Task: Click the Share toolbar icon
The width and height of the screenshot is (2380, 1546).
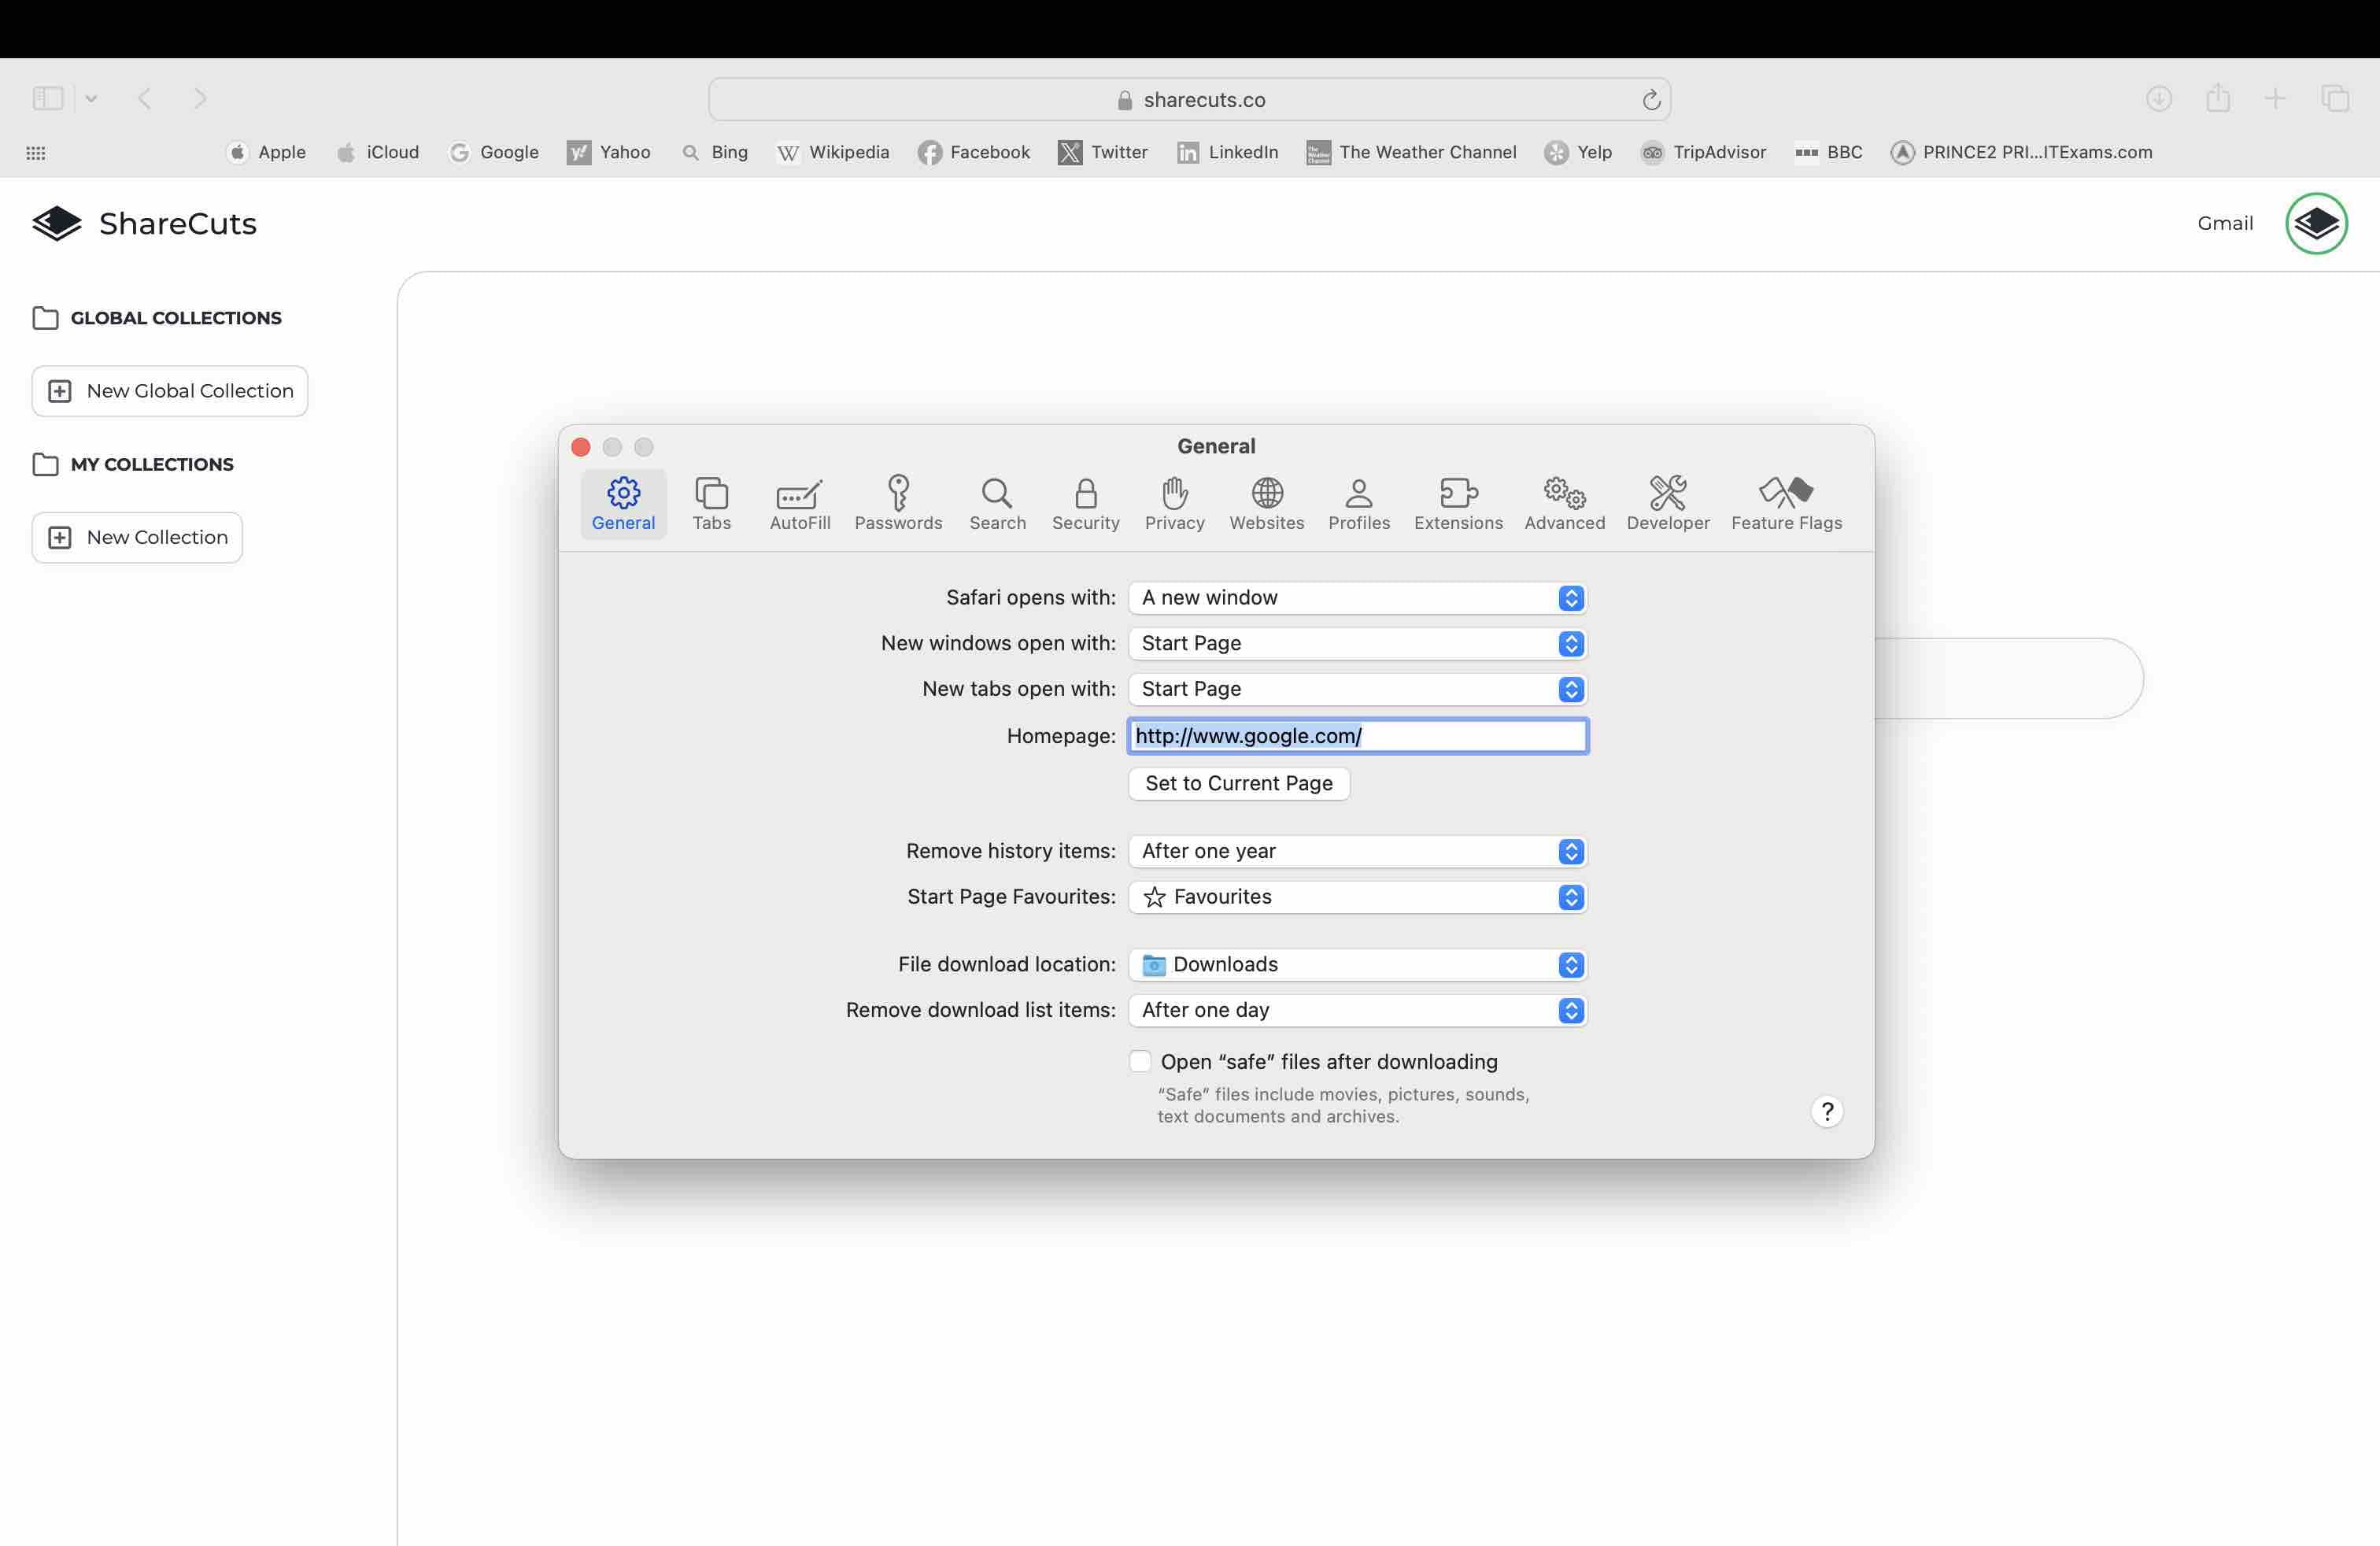Action: coord(2218,98)
